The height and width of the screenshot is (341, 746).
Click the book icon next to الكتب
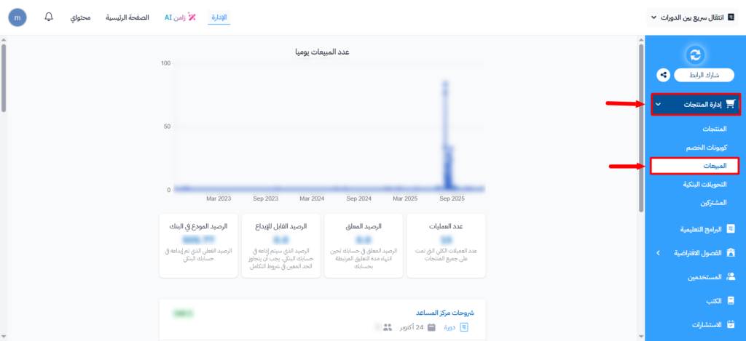pos(731,300)
